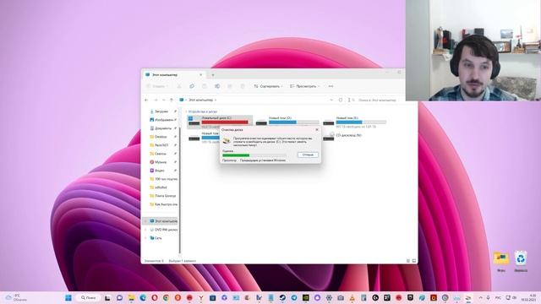Click the Back navigation arrow
Screen dimensions: 541x304
coord(146,100)
